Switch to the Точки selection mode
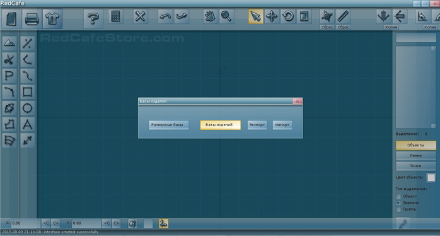The height and width of the screenshot is (236, 440). (x=416, y=166)
